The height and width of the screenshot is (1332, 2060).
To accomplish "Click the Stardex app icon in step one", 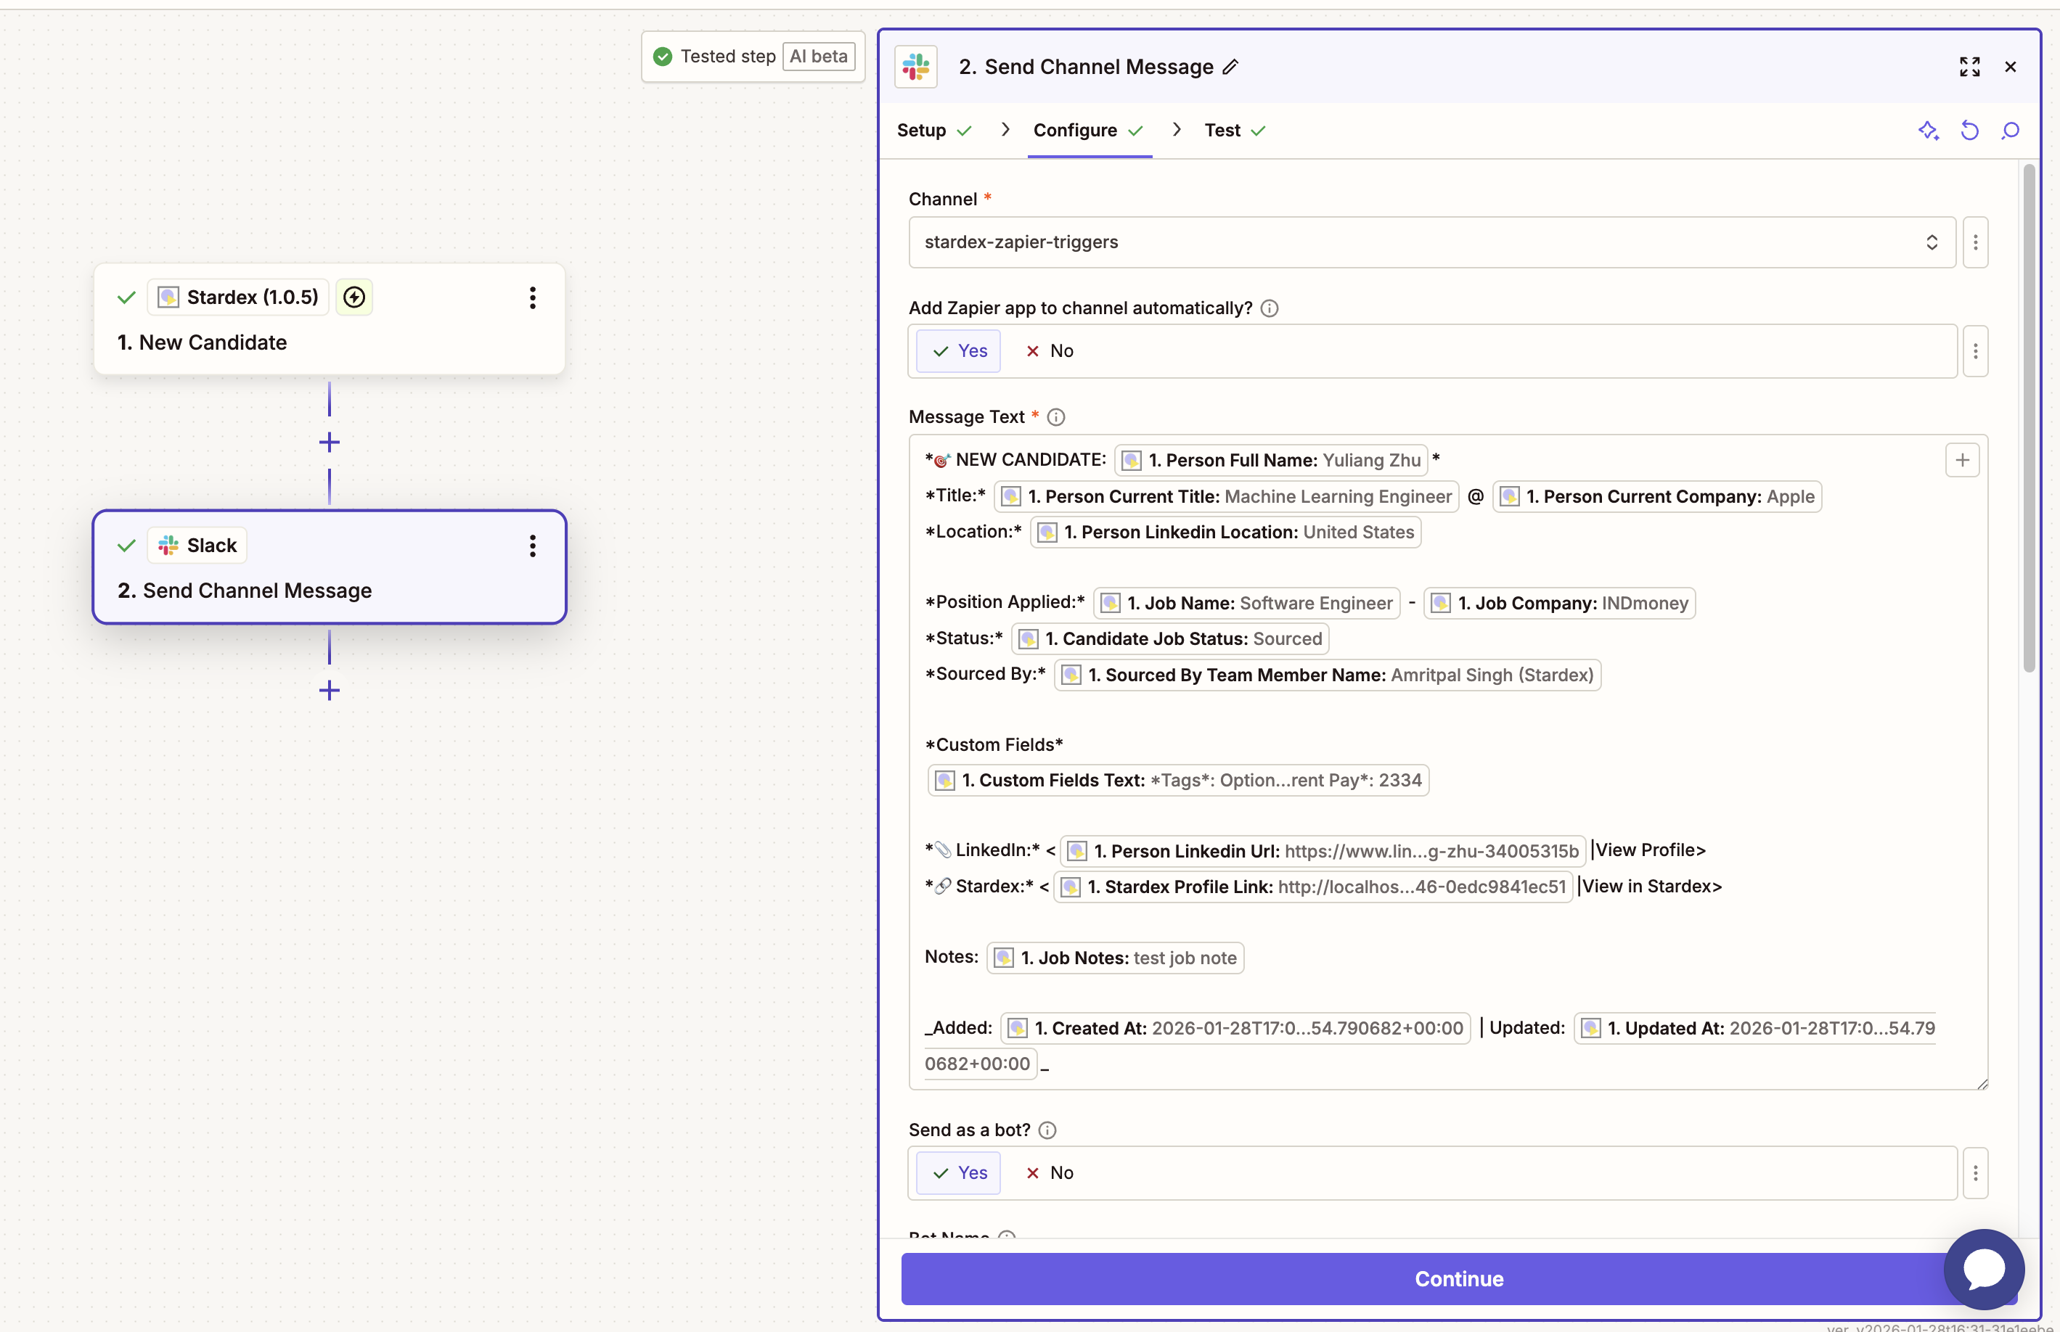I will 168,297.
